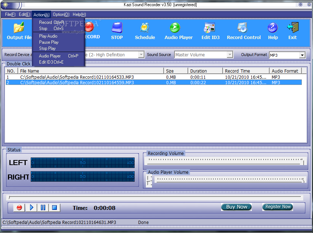Click the blue STOP toolbar icon
The image size is (313, 233).
coord(117,27)
